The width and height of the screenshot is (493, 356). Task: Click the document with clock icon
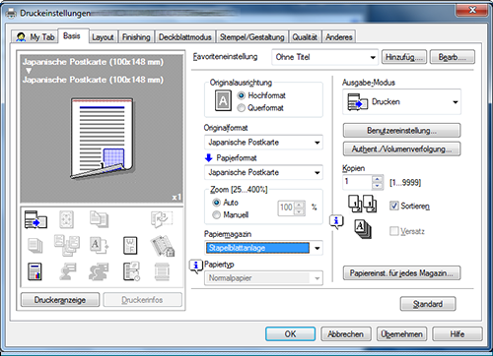click(x=131, y=271)
